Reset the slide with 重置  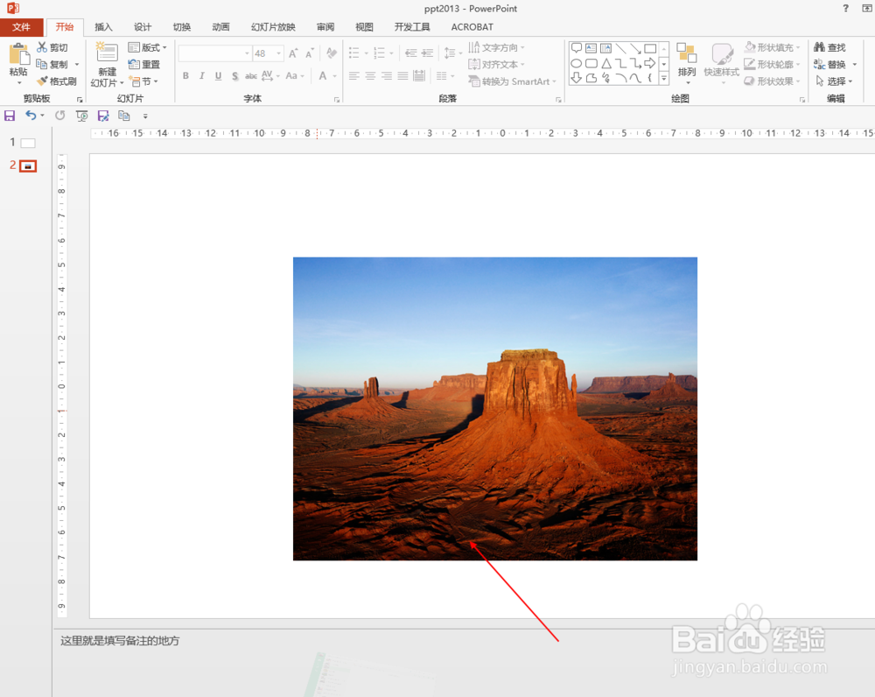click(x=144, y=64)
